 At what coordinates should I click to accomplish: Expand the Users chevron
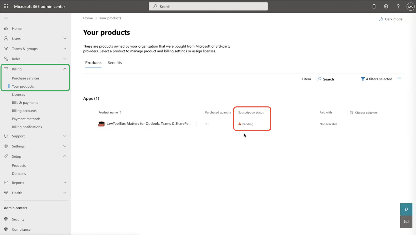[x=65, y=38]
